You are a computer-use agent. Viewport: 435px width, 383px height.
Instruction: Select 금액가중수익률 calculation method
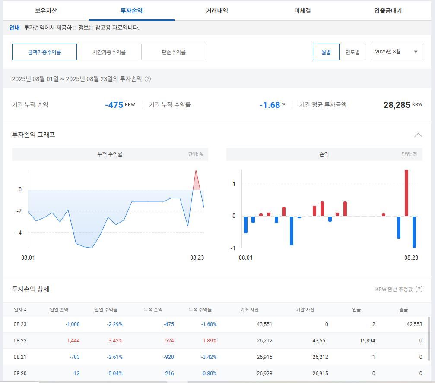[44, 52]
